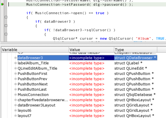Expand the PushButtonFirst variable node

(15, 74)
